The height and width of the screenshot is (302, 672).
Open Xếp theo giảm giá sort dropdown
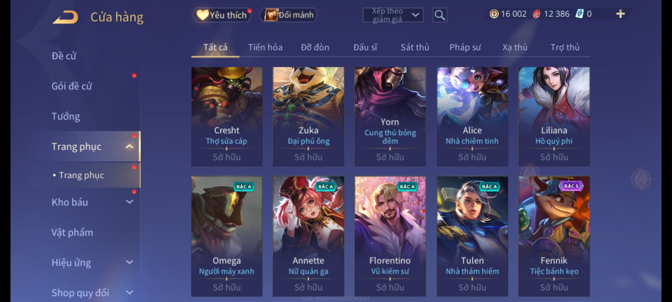[x=393, y=15]
